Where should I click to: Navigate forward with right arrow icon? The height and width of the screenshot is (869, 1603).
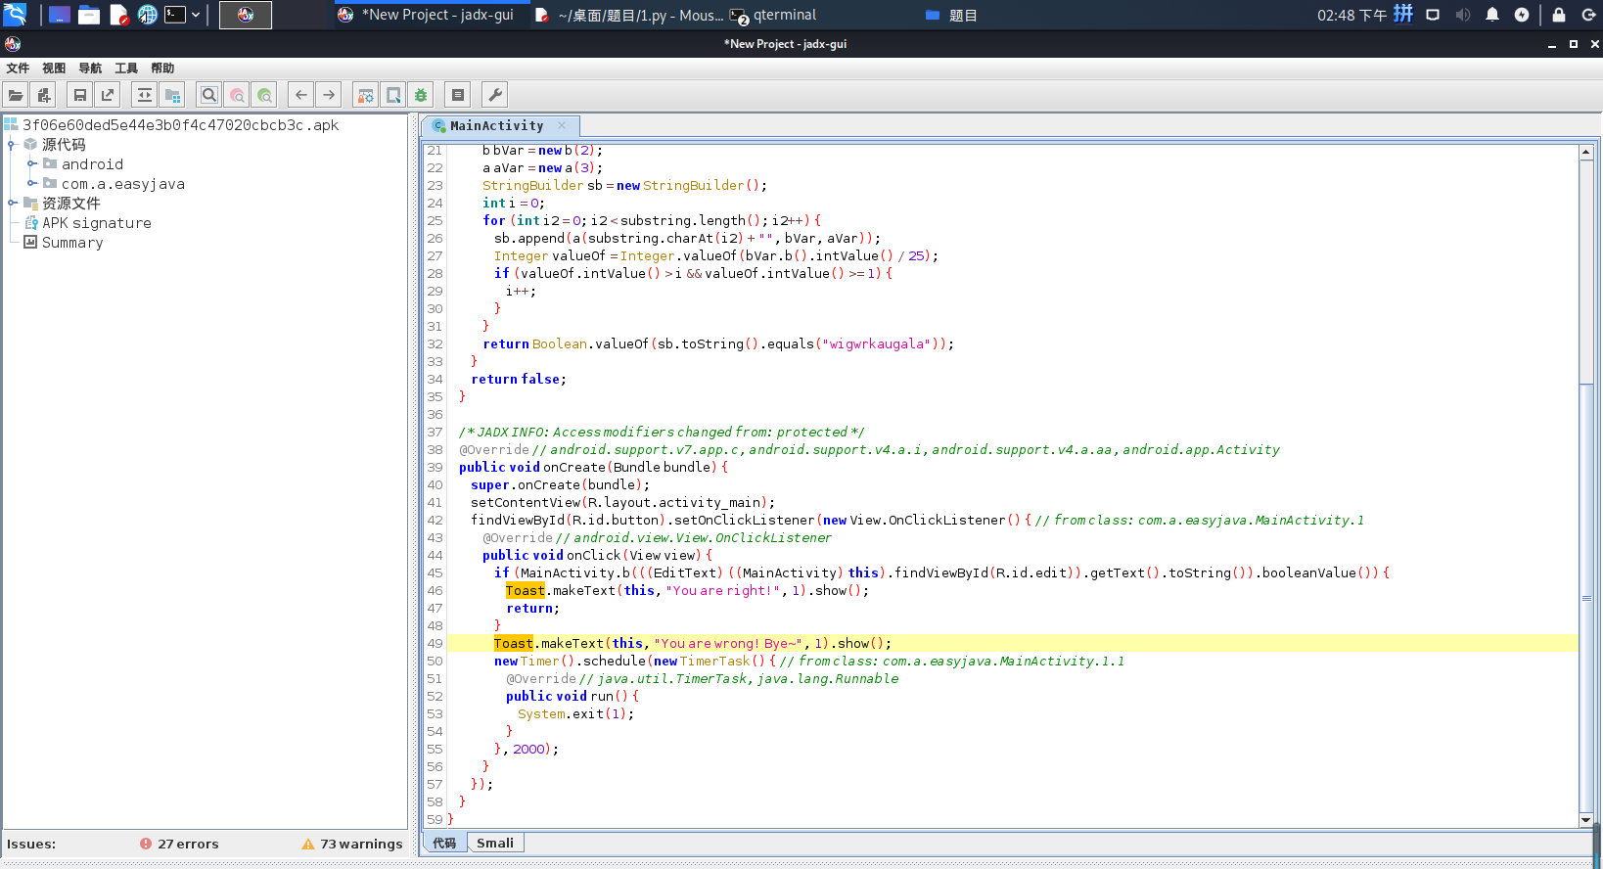coord(329,95)
